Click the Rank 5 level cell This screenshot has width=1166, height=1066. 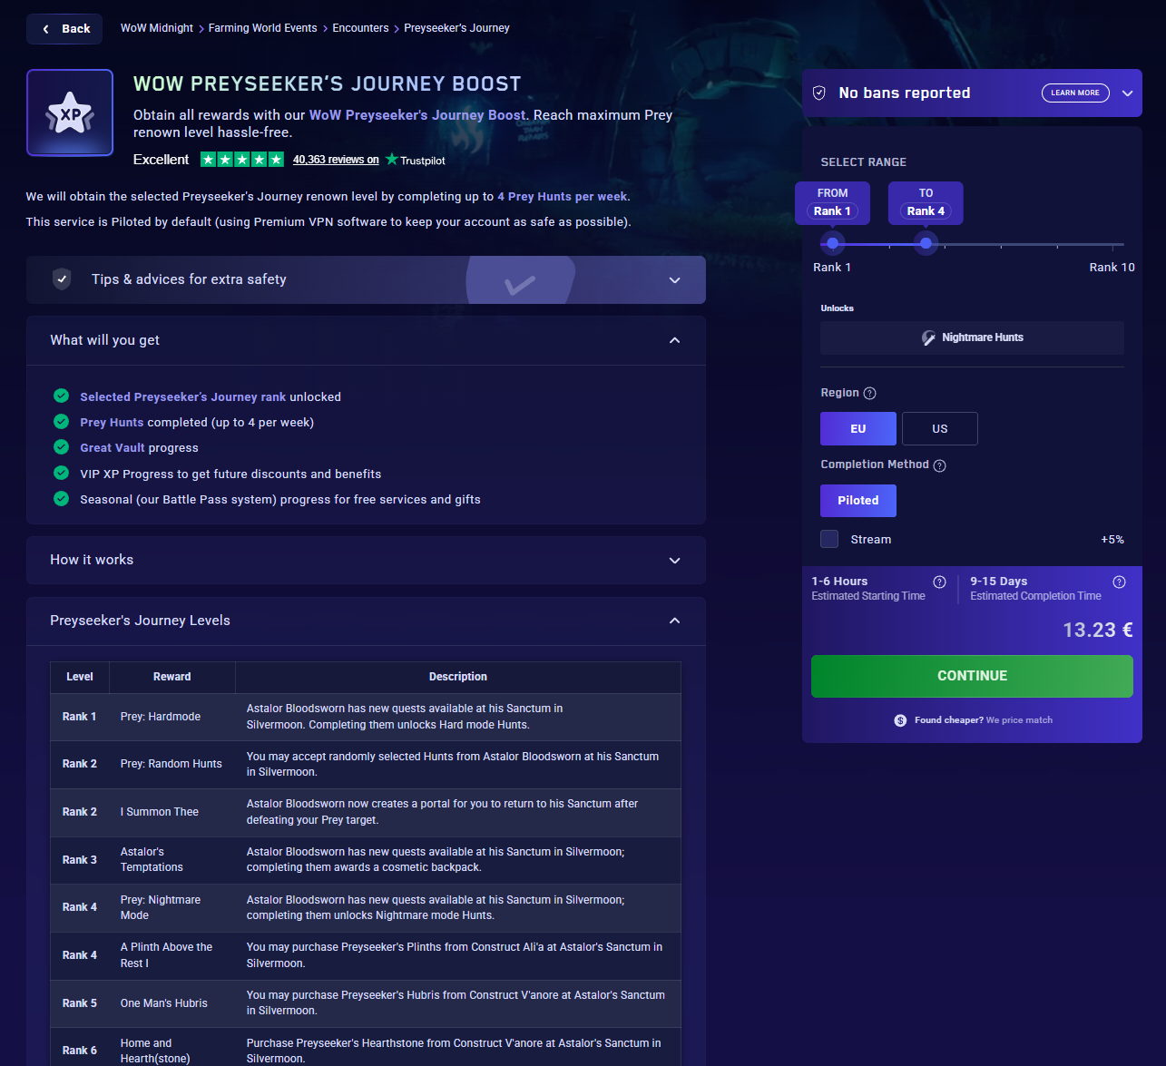80,1003
